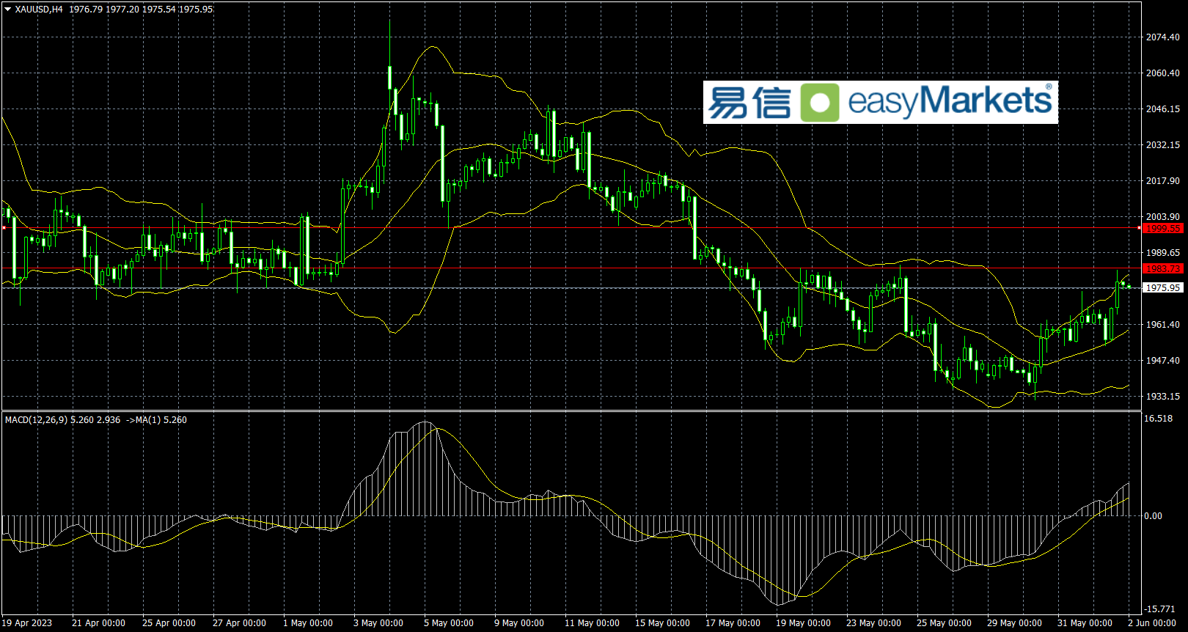Click the 1933.15 level on price scale

point(1162,397)
